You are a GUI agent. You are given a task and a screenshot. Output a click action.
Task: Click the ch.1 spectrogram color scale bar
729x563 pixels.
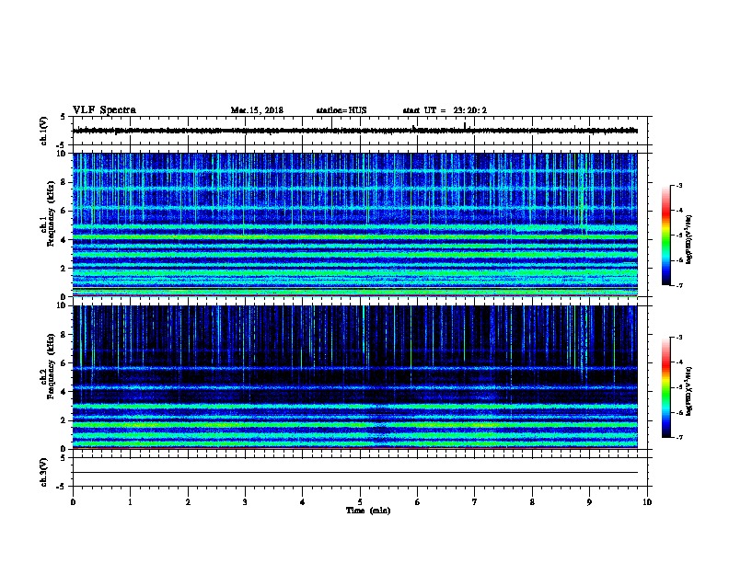click(666, 236)
